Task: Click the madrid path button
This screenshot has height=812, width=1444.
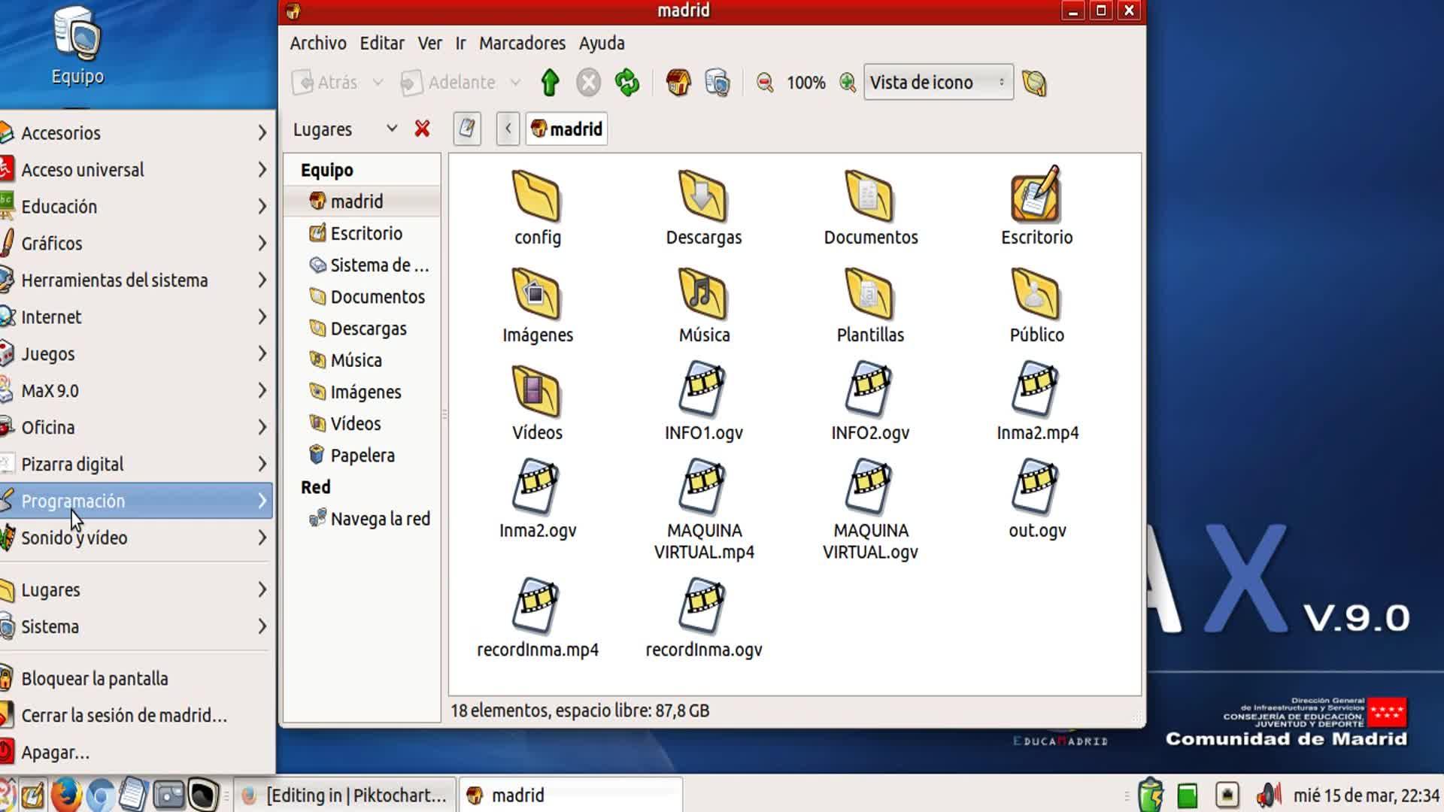Action: [x=567, y=129]
